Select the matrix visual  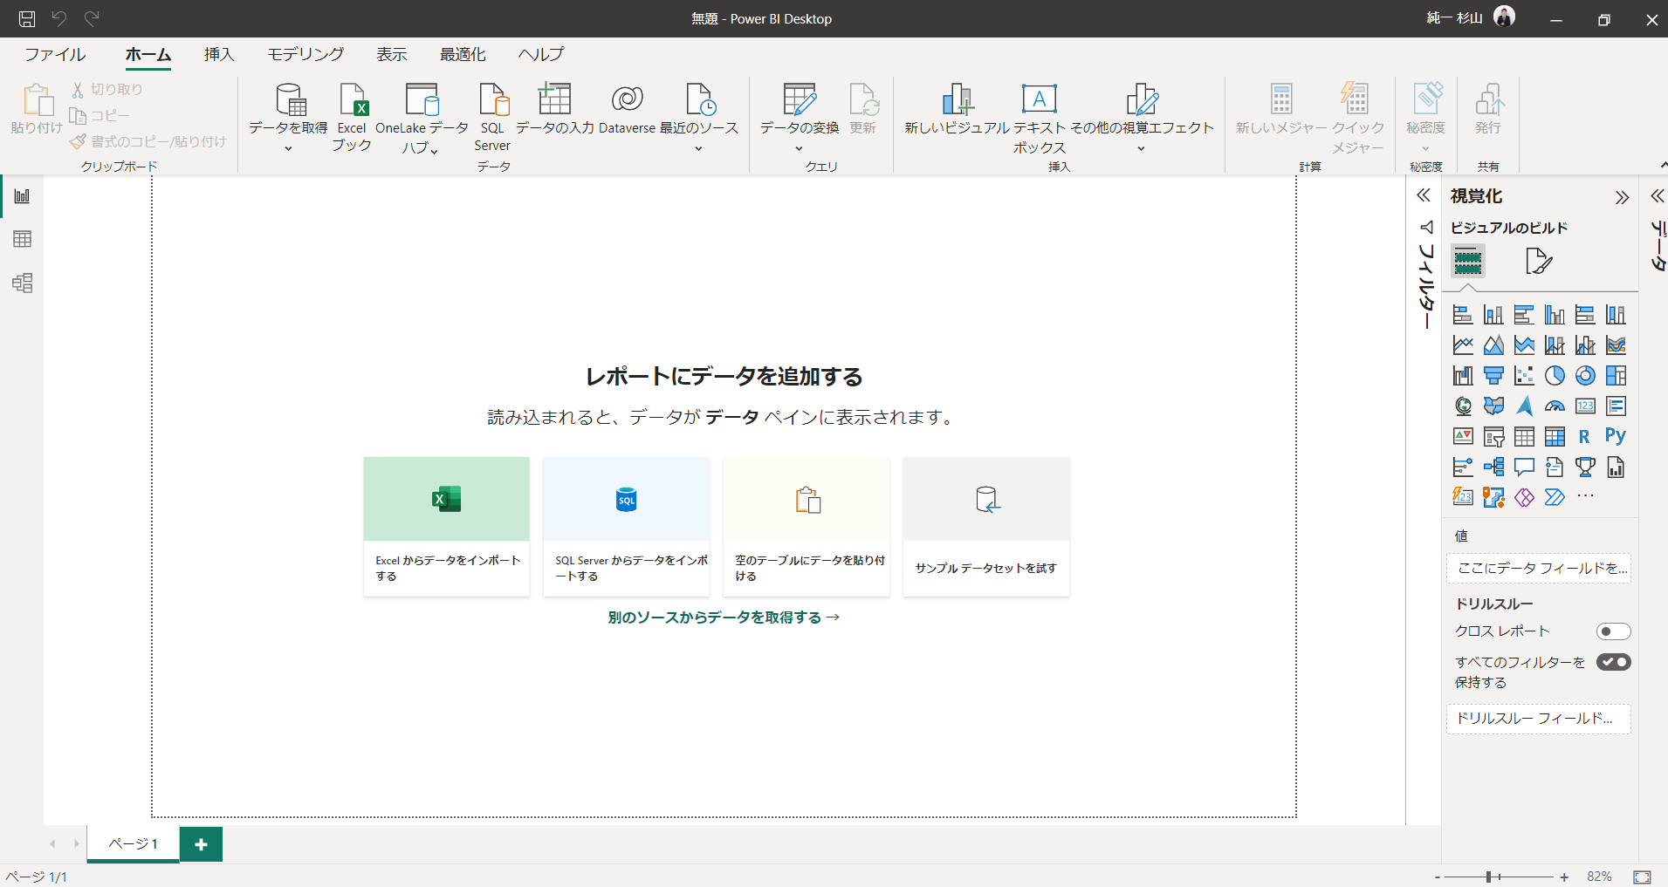[1555, 437]
